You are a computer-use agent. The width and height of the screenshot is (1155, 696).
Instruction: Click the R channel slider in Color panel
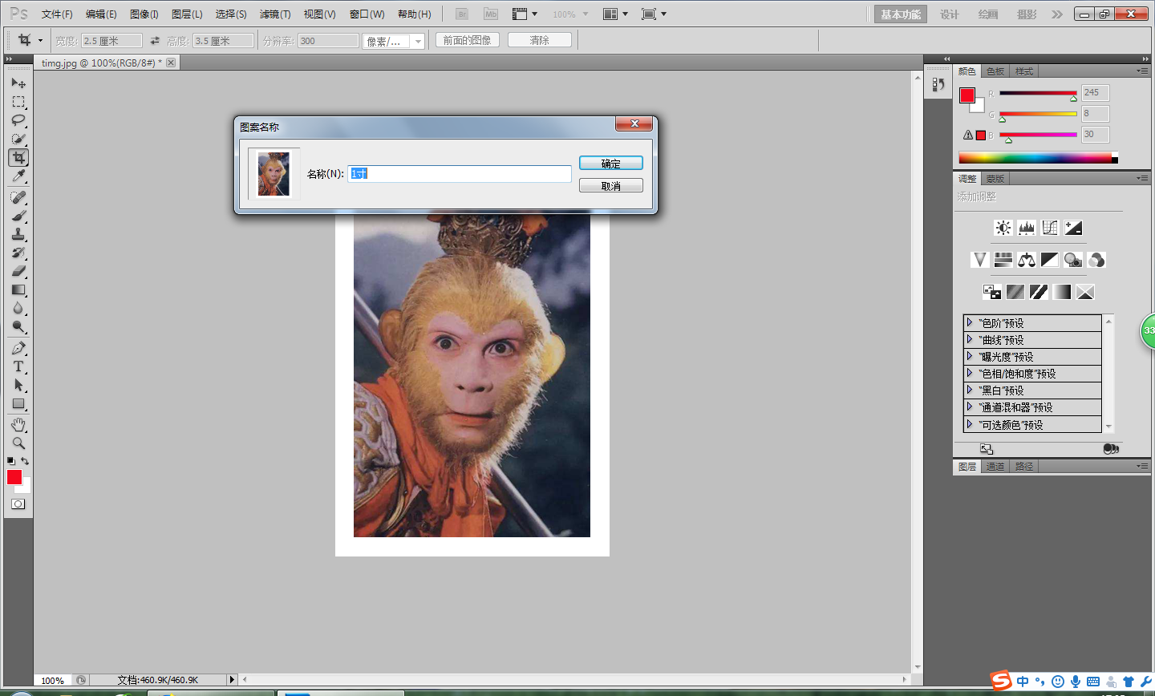tap(1038, 93)
